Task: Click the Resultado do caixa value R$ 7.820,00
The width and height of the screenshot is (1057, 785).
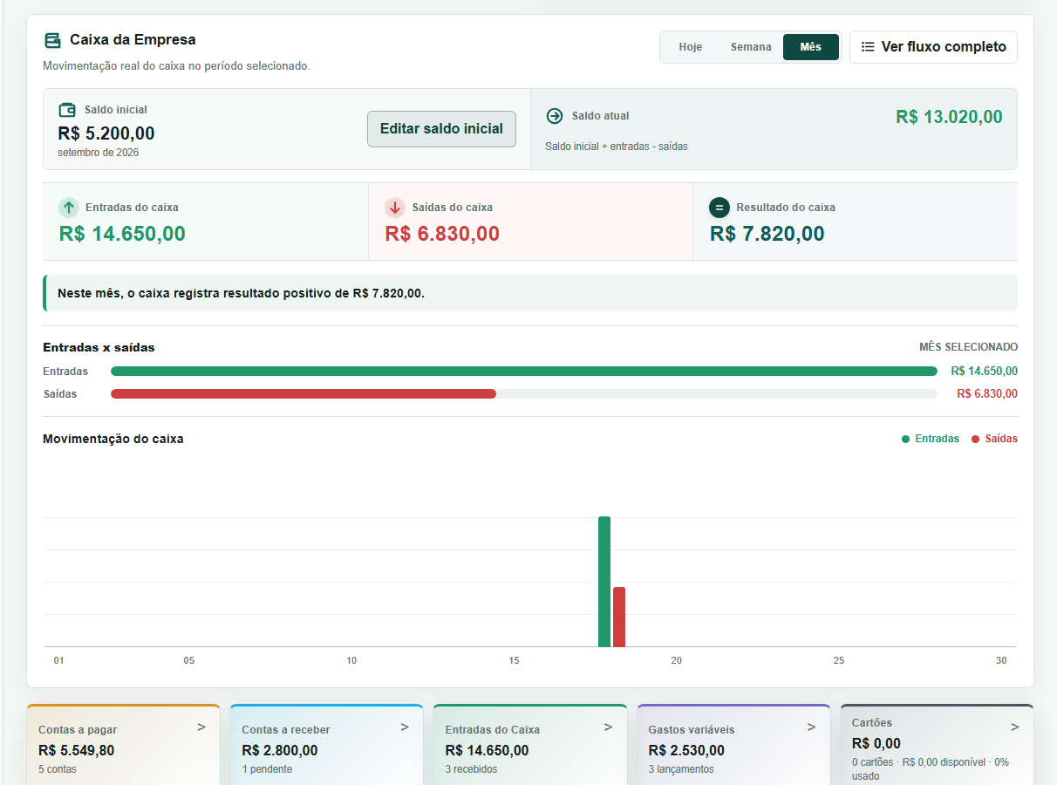Action: pyautogui.click(x=767, y=234)
